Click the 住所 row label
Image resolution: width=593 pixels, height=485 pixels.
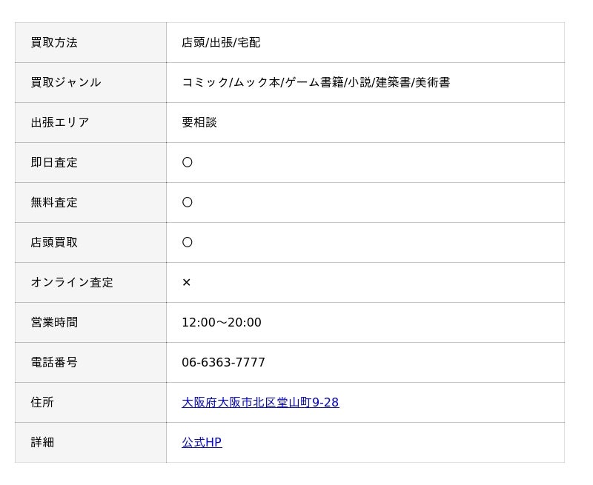click(x=42, y=402)
